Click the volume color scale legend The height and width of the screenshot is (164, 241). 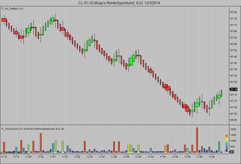(227, 143)
